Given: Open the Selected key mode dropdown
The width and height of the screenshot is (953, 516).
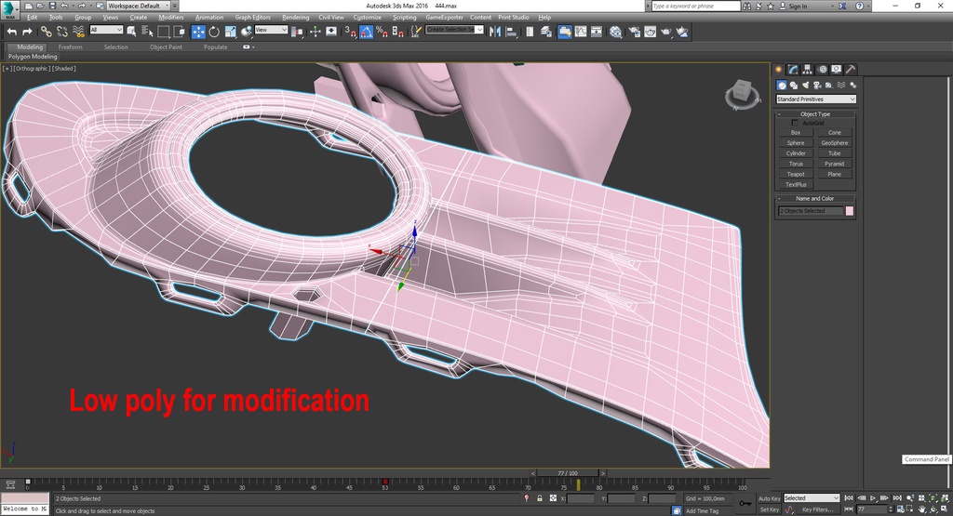Looking at the screenshot, I should coord(812,497).
